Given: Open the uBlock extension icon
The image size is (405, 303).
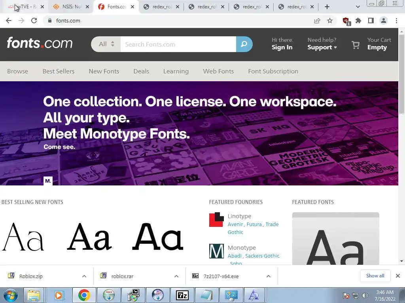Looking at the screenshot, I should [x=346, y=21].
